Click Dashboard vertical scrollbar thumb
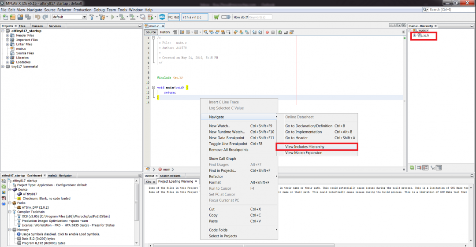The image size is (476, 247). pos(136,202)
